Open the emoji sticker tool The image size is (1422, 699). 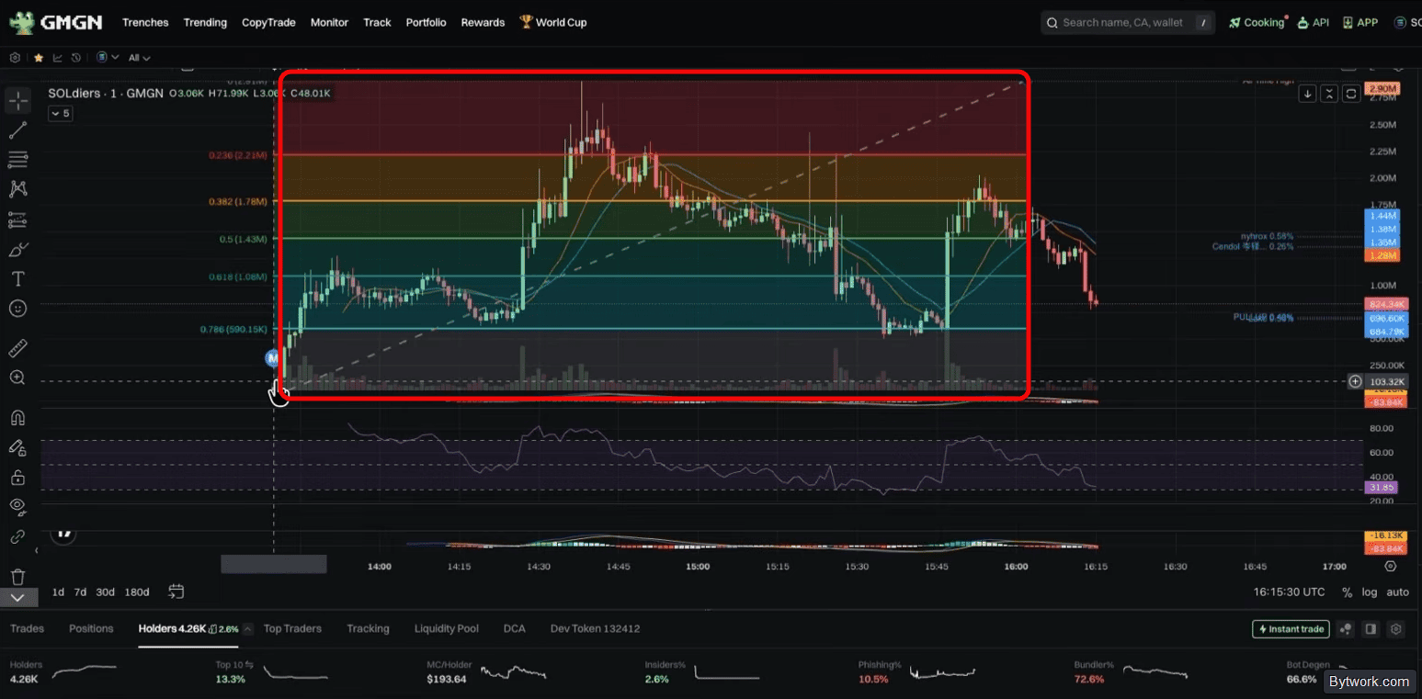[17, 309]
